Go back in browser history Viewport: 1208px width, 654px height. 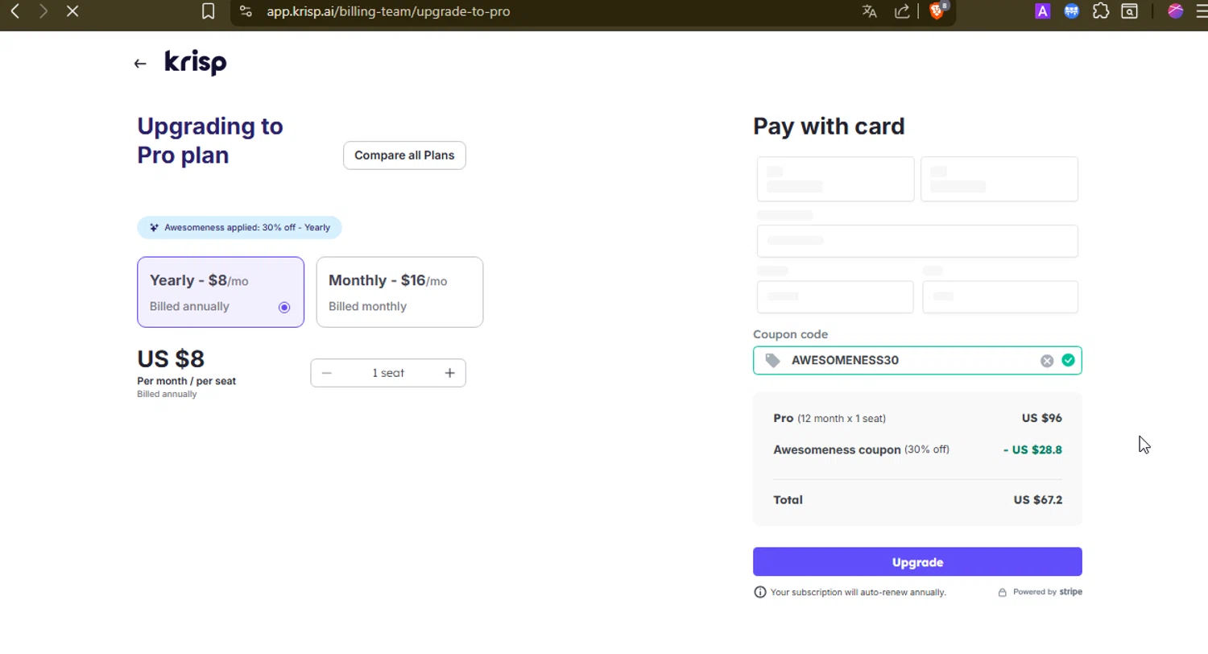pyautogui.click(x=14, y=11)
